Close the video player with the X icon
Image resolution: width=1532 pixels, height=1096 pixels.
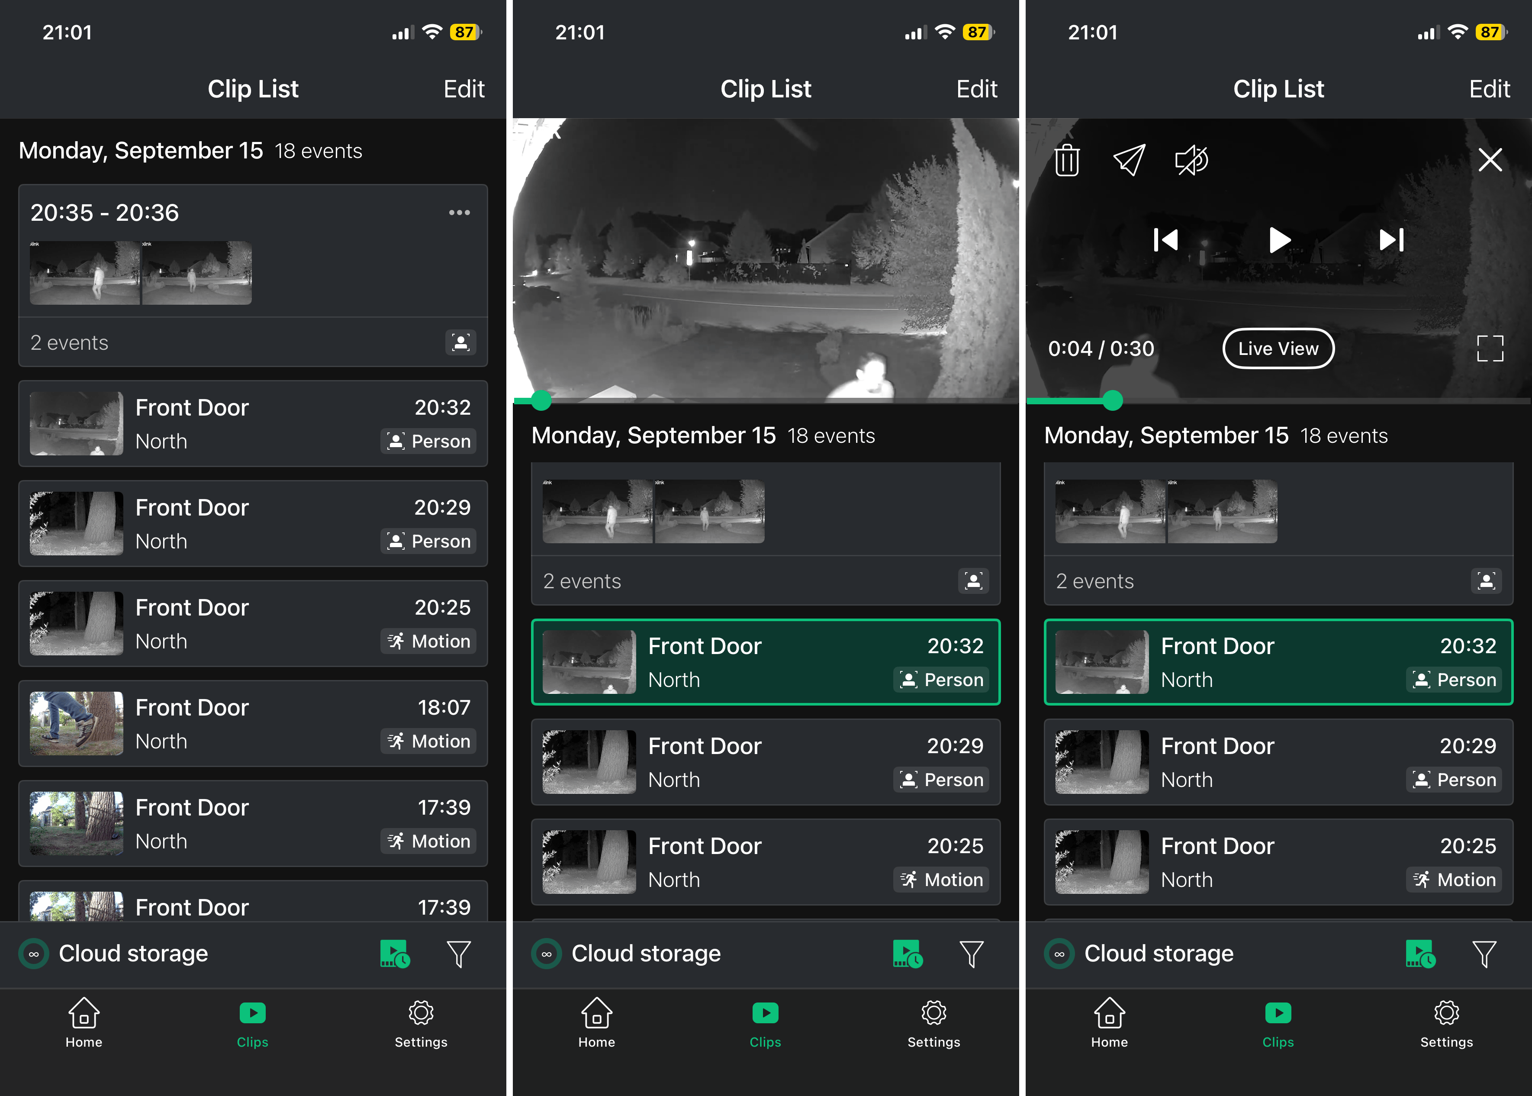[x=1490, y=160]
